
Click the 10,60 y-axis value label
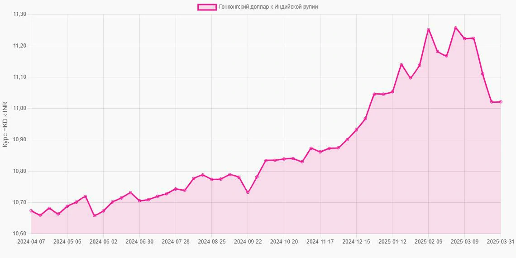coord(20,234)
